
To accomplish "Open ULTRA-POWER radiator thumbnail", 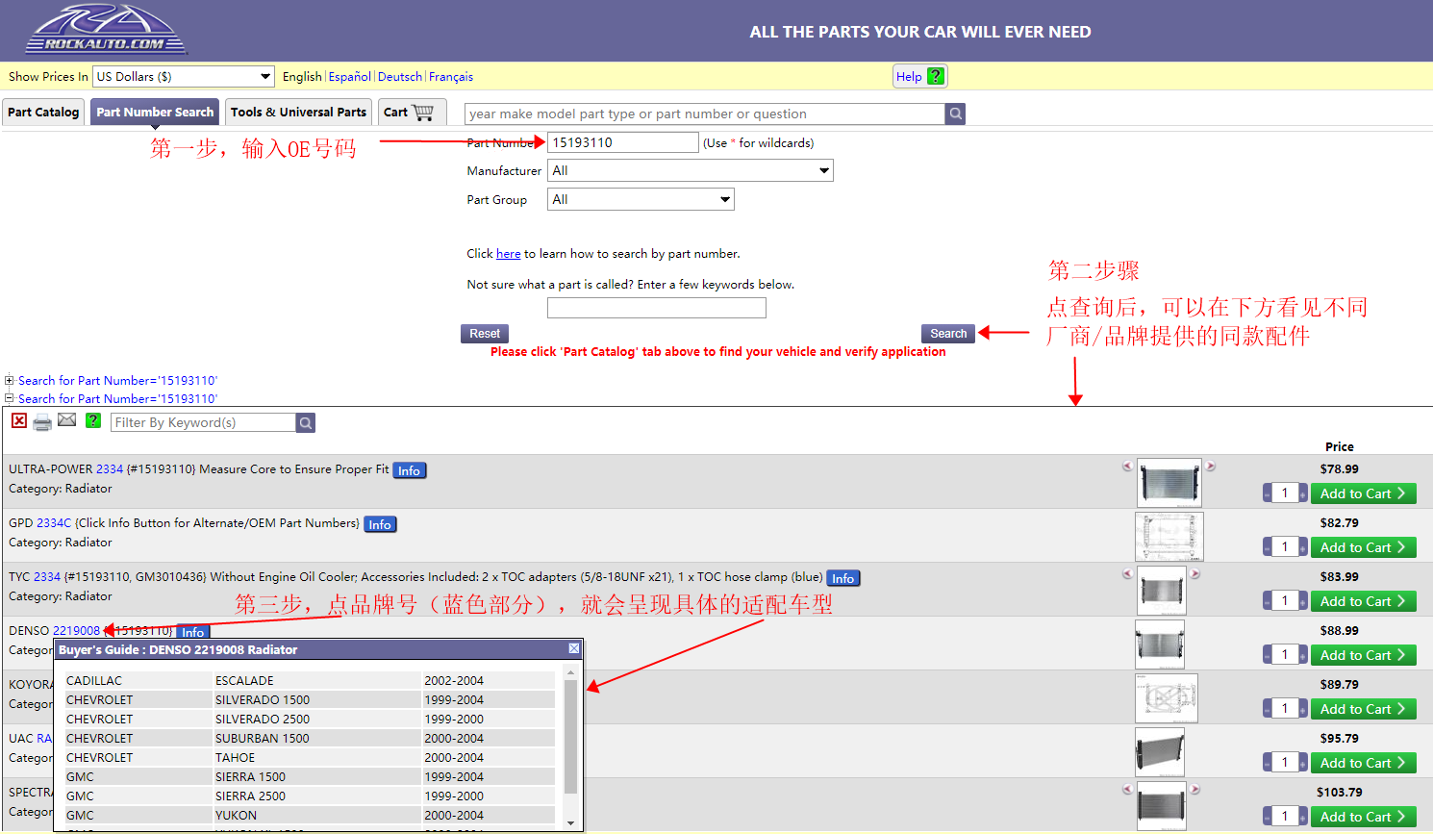I will (x=1169, y=483).
